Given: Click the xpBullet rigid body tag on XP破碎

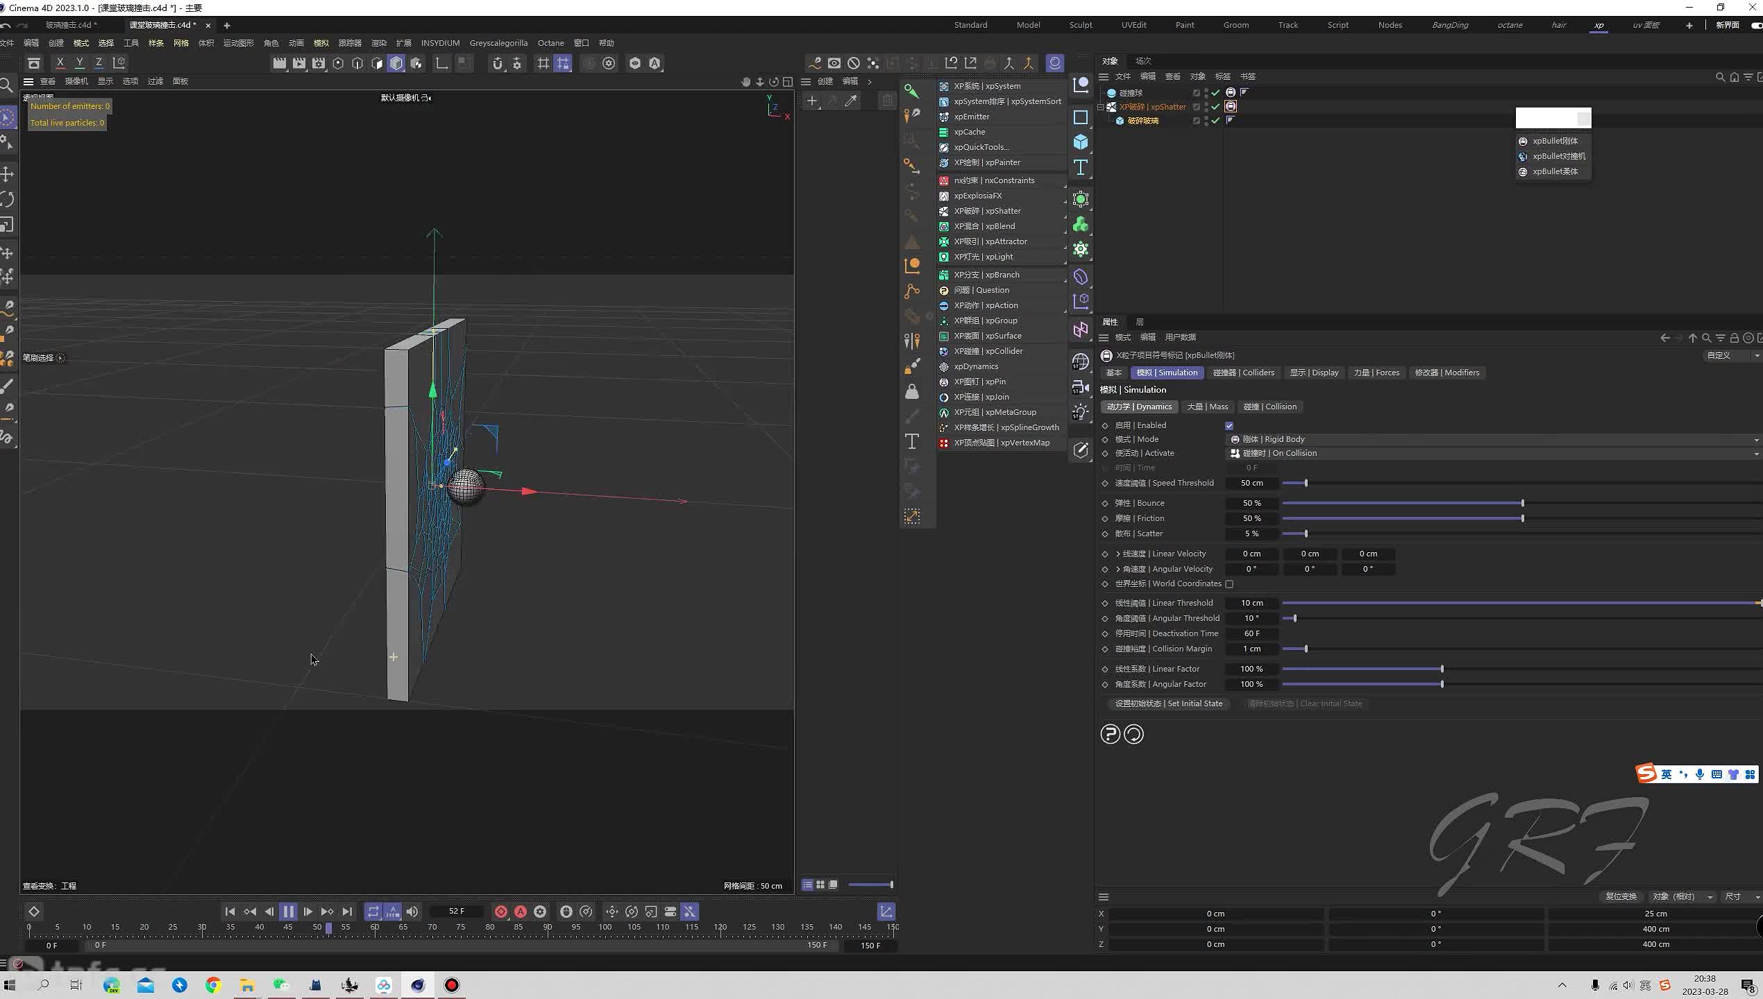Looking at the screenshot, I should [x=1231, y=106].
